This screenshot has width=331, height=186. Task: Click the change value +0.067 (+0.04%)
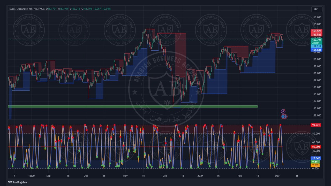[102, 9]
